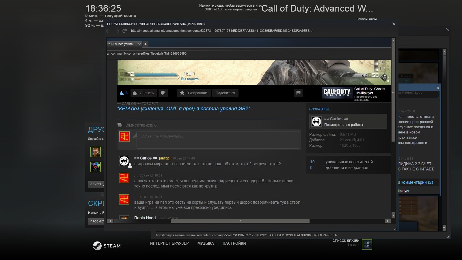
Task: Open the first friend avatar in the friends panel
Action: [x=96, y=152]
